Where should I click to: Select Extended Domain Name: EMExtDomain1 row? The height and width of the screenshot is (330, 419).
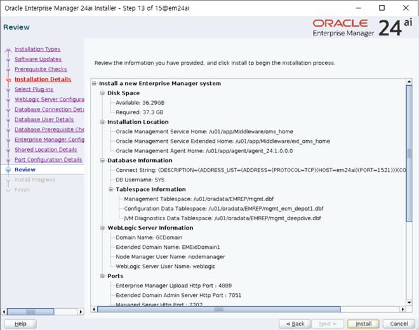[x=168, y=247]
